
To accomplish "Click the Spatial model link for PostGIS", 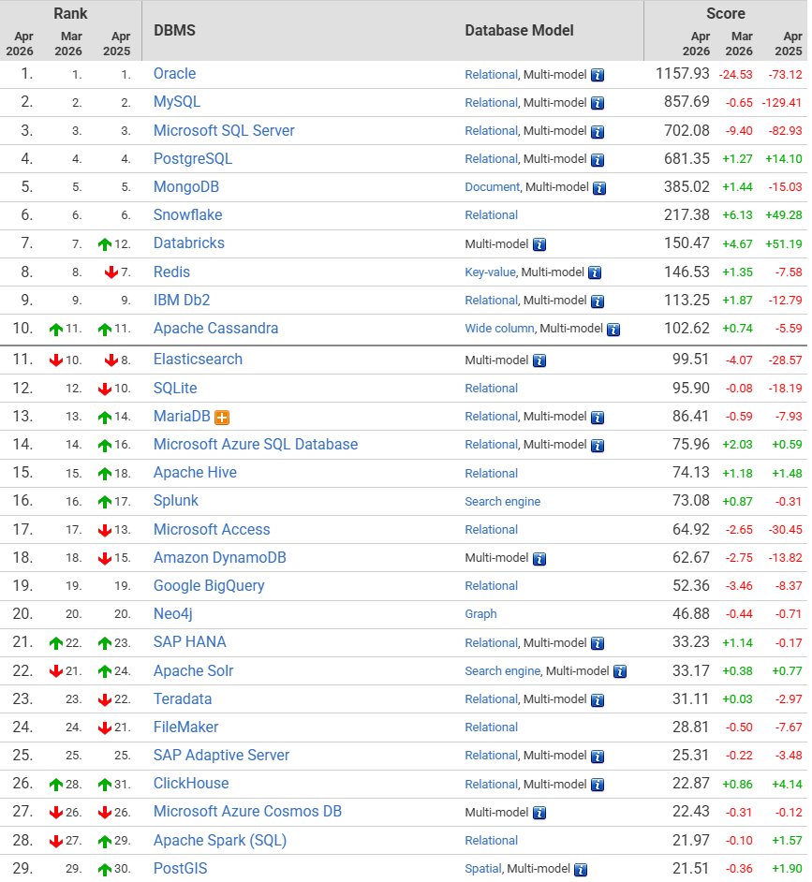I will 483,869.
